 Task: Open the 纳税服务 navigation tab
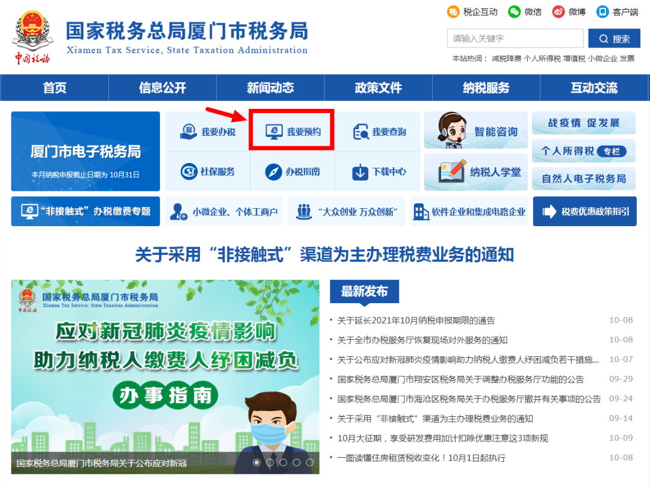[486, 87]
